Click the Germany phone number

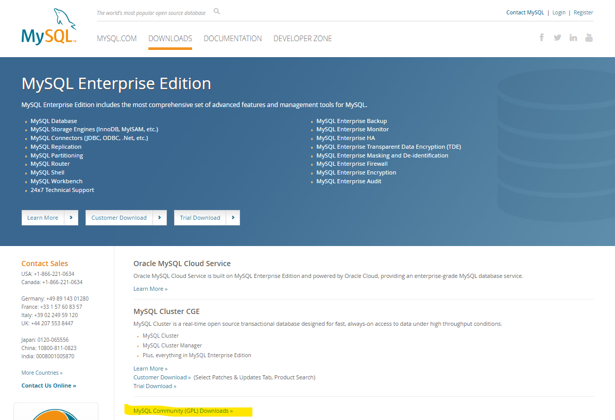click(x=67, y=299)
